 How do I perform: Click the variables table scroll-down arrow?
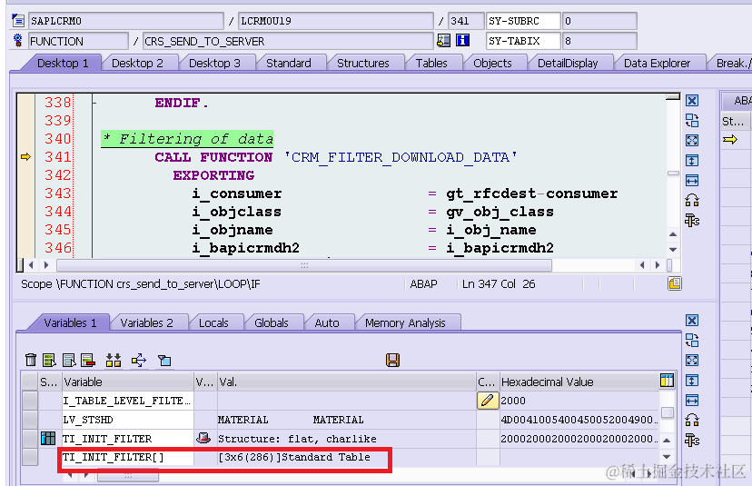(667, 457)
